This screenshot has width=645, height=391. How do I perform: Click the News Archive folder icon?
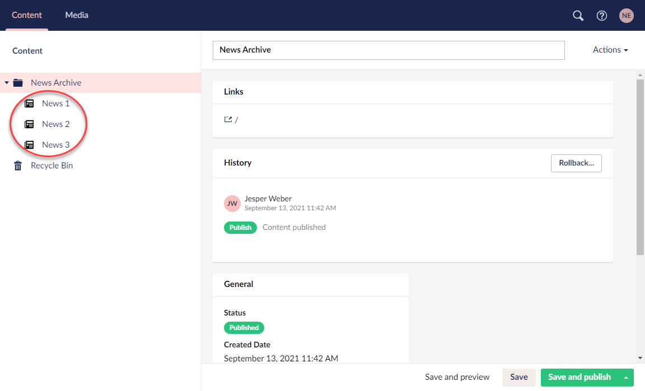point(17,82)
